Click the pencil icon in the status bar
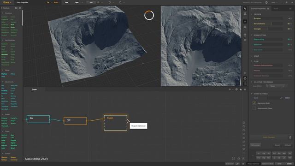The image size is (295, 166). coord(237,164)
